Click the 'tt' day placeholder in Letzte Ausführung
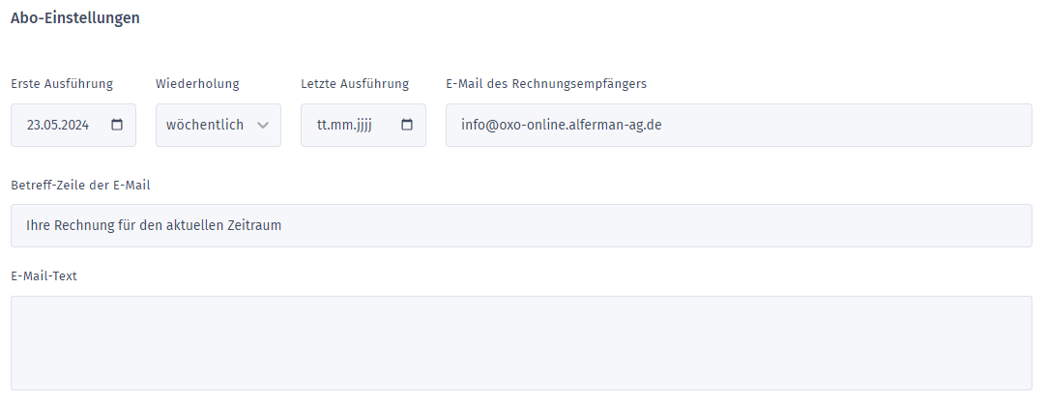 [323, 125]
